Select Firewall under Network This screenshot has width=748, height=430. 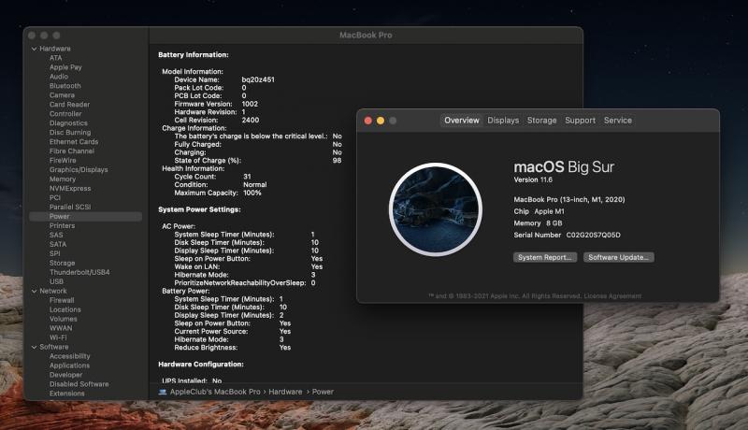click(x=62, y=300)
